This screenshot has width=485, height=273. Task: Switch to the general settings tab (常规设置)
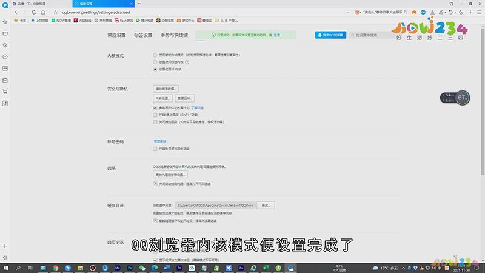coord(116,35)
